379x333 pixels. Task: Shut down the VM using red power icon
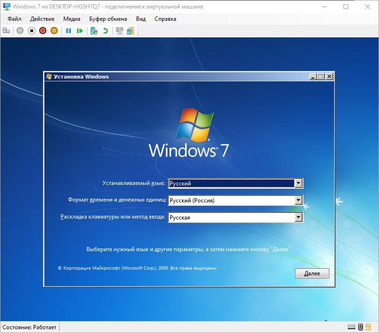[x=43, y=31]
